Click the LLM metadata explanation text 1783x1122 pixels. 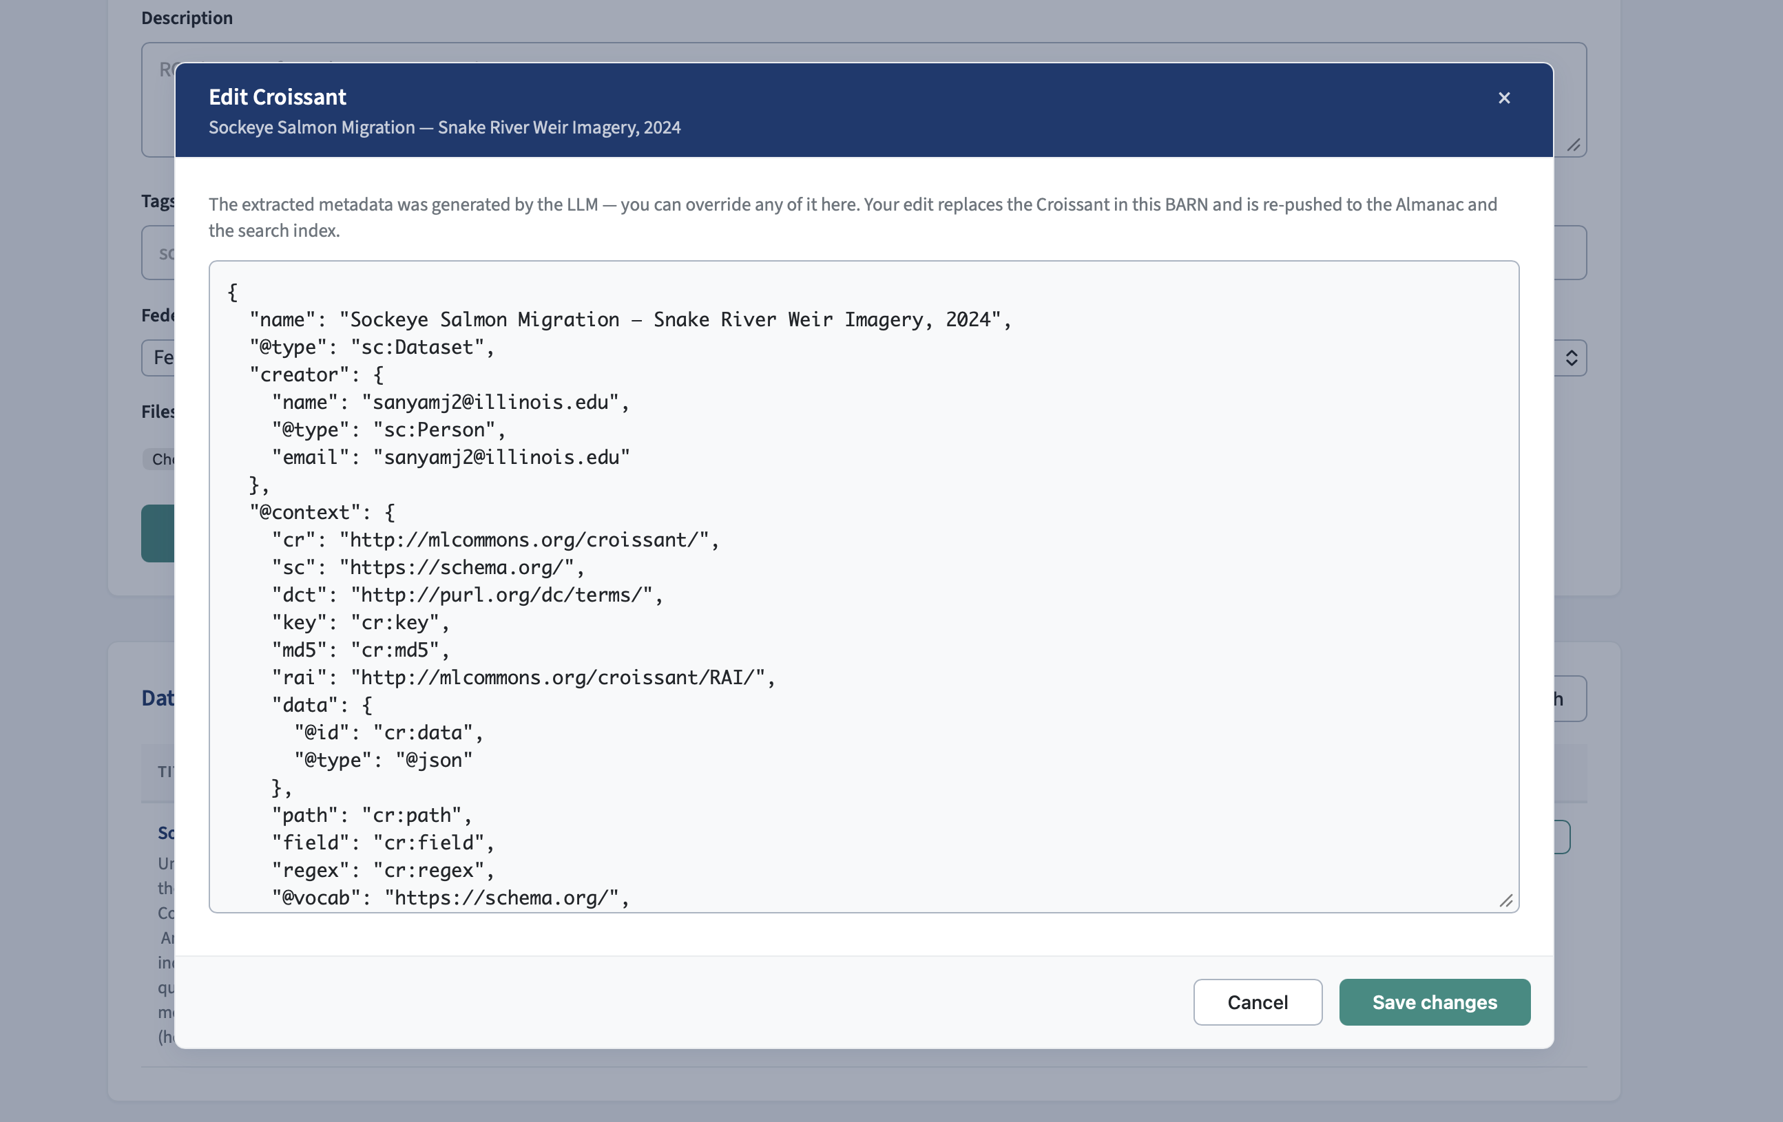point(853,218)
